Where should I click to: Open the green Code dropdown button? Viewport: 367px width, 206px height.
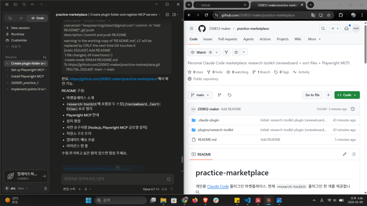[347, 95]
